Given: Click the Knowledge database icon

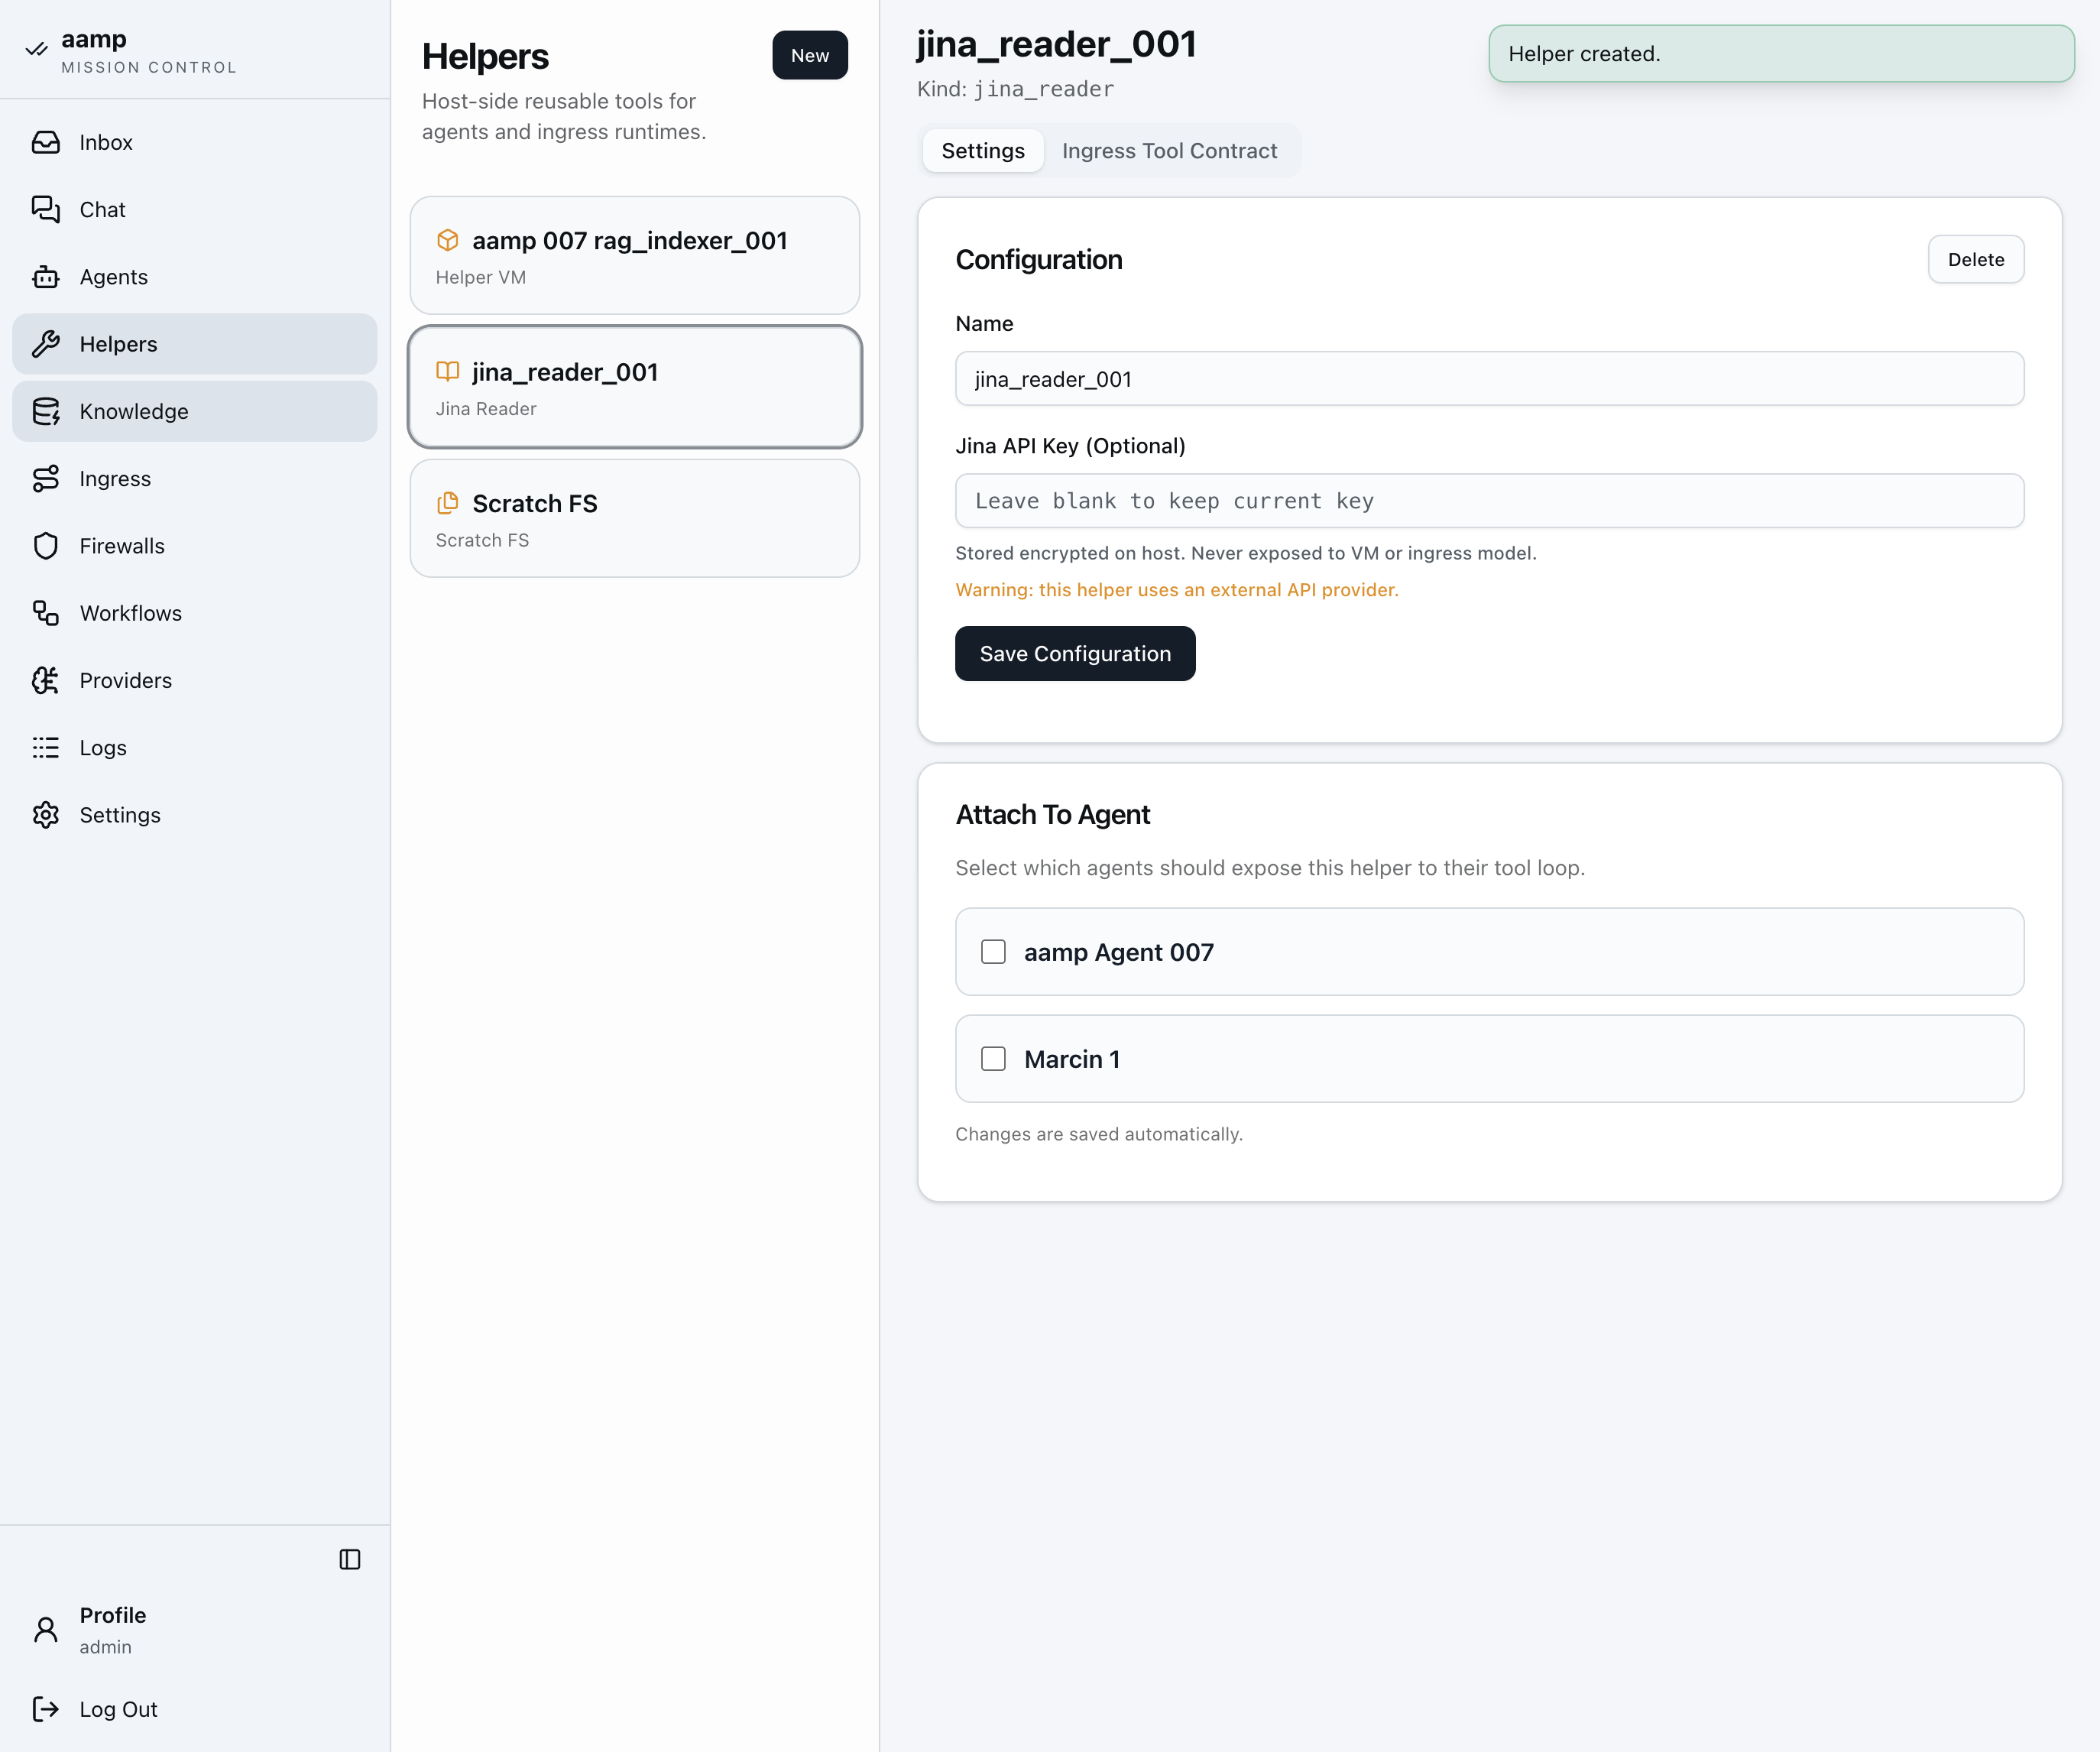Looking at the screenshot, I should pyautogui.click(x=46, y=411).
